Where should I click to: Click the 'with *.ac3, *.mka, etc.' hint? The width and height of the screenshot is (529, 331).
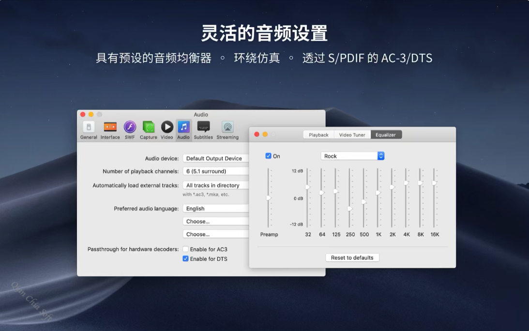[206, 195]
